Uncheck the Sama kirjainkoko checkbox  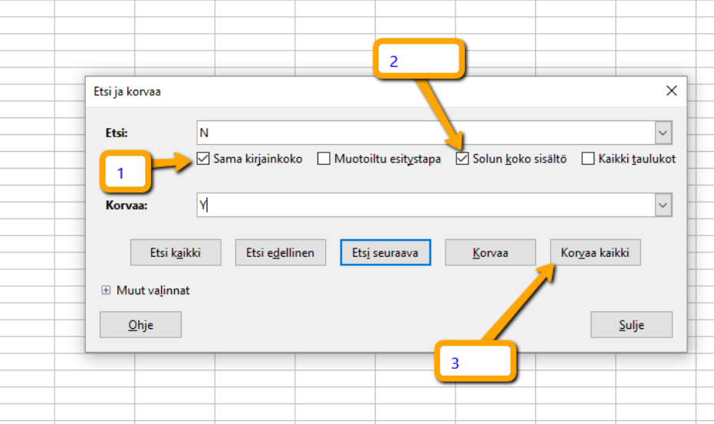[203, 159]
